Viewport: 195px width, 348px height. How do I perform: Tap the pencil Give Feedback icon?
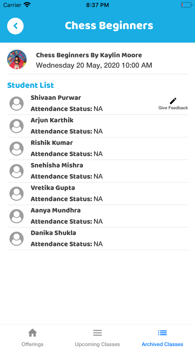click(x=173, y=101)
